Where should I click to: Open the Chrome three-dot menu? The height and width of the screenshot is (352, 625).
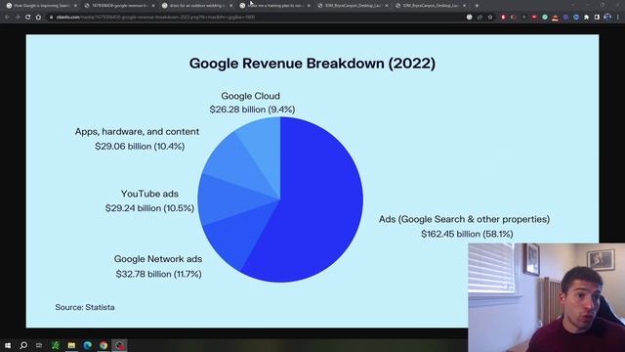click(618, 18)
